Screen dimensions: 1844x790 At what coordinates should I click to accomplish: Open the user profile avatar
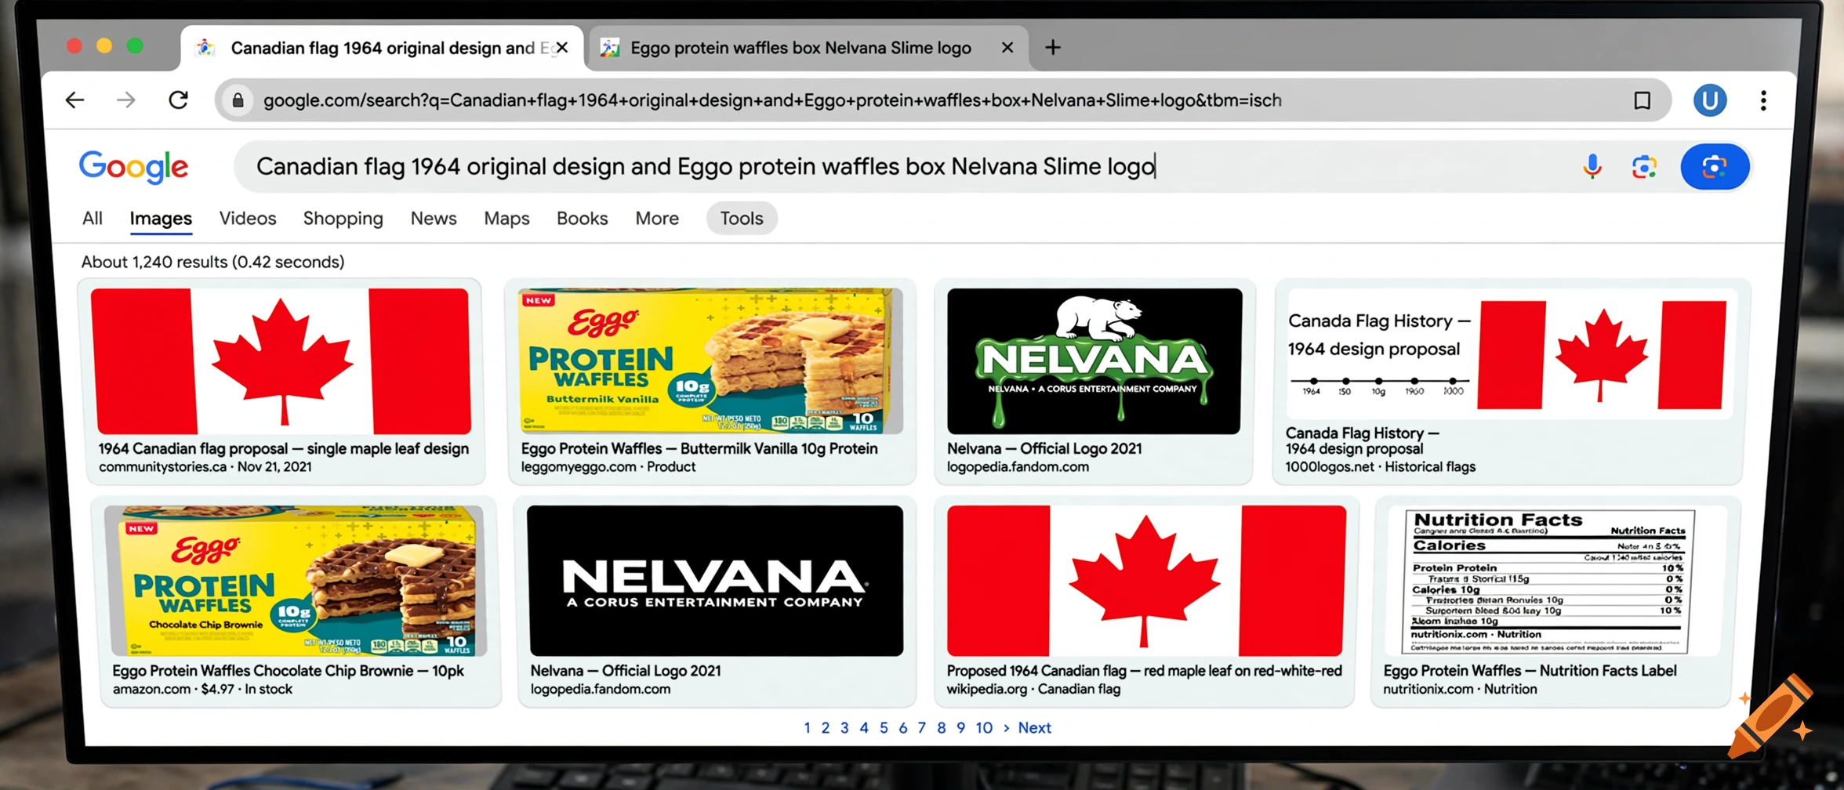[x=1710, y=100]
